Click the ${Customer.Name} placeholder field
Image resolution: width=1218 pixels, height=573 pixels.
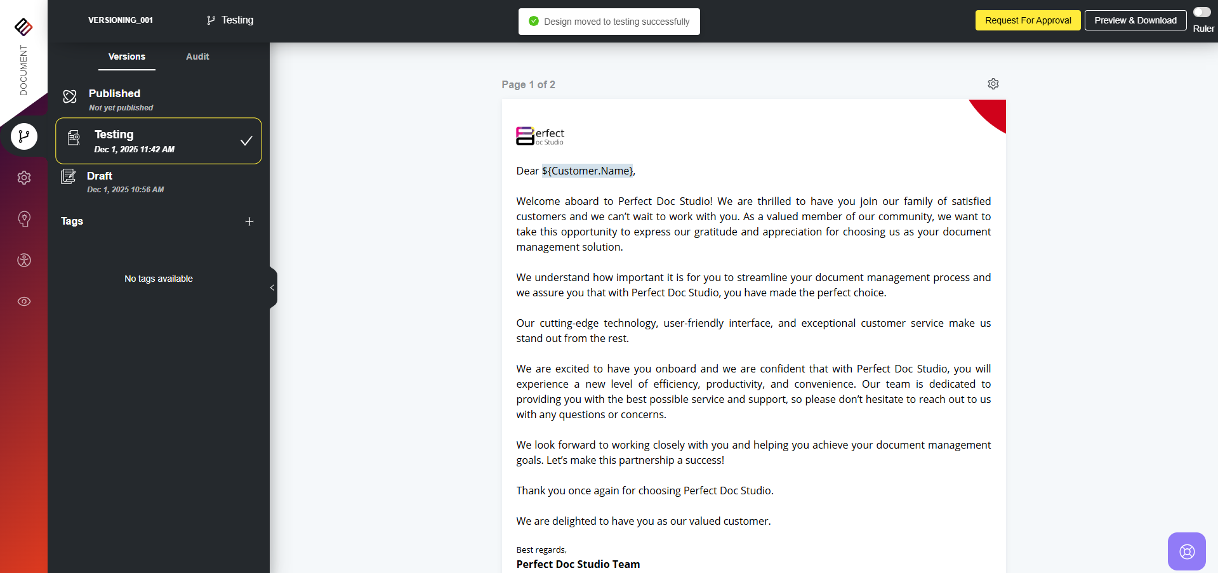pos(587,171)
